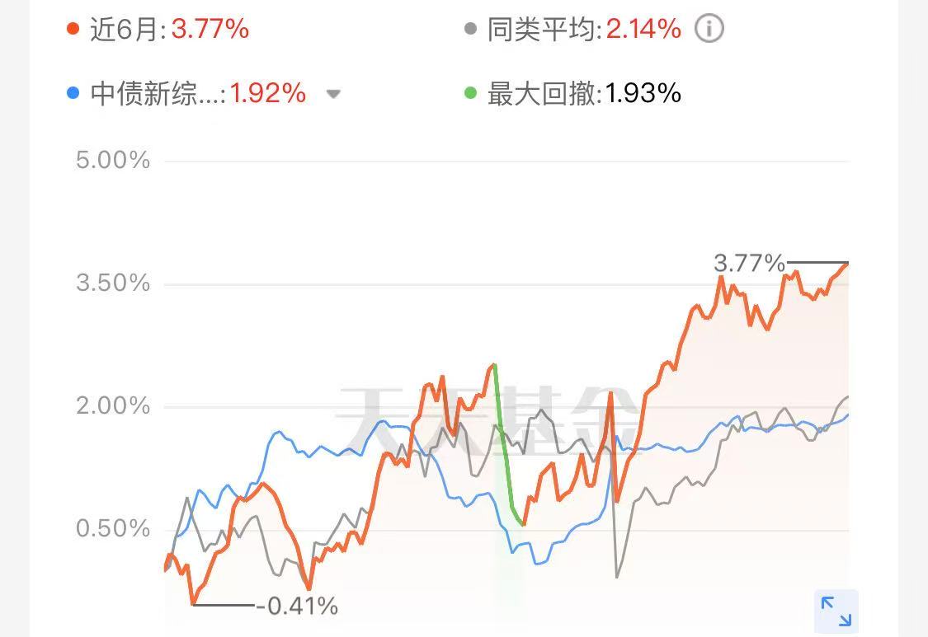Viewport: 928px width, 637px height.
Task: Click the blue 中债新综 legend dot
Action: click(x=73, y=93)
